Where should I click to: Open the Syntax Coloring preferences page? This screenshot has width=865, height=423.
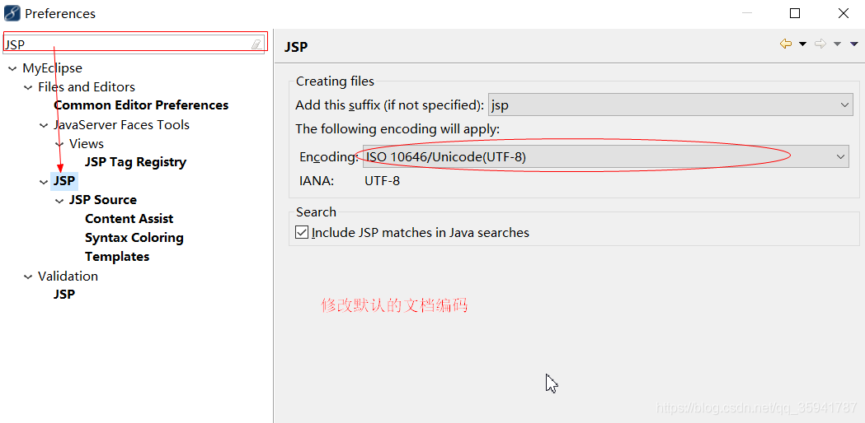coord(134,238)
